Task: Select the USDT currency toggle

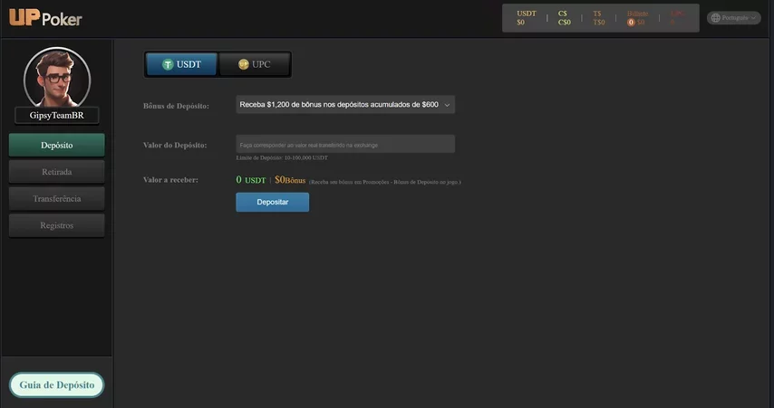Action: (x=181, y=64)
